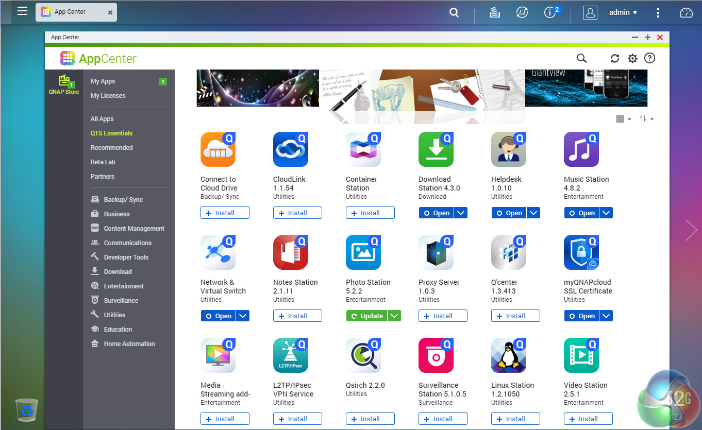The width and height of the screenshot is (702, 430).
Task: Refresh the App Center app list
Action: (x=614, y=58)
